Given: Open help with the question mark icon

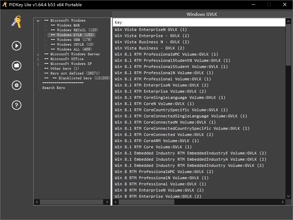Looking at the screenshot, I should [x=17, y=105].
